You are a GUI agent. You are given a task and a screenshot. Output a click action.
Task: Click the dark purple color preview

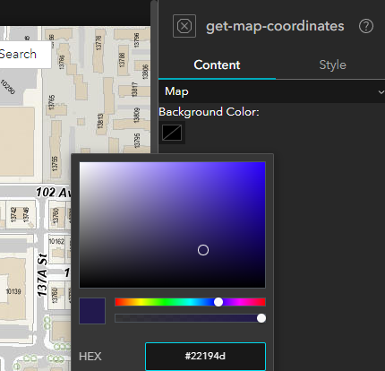(92, 311)
